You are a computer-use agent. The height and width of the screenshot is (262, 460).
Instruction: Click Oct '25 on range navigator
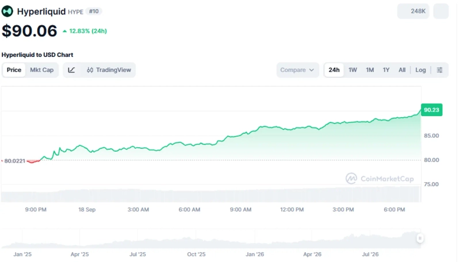(196, 255)
